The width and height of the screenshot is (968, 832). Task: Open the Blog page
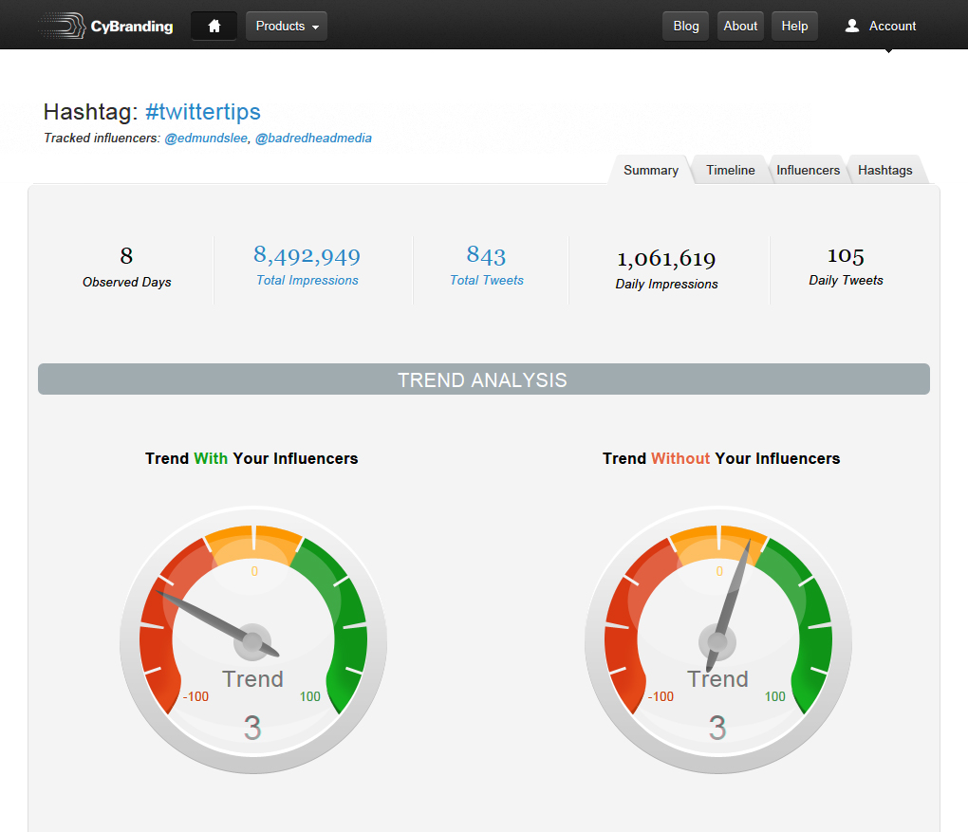(x=685, y=27)
